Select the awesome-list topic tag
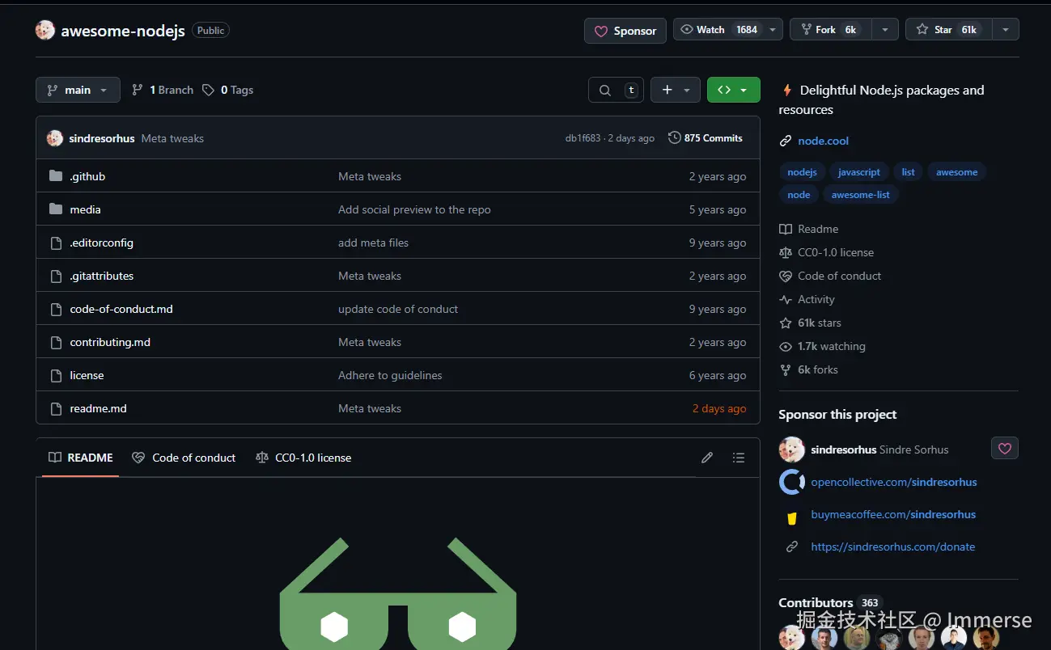This screenshot has width=1051, height=650. point(861,195)
